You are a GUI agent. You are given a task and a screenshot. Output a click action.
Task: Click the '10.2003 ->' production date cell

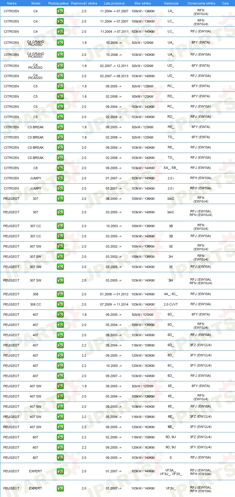114,226
